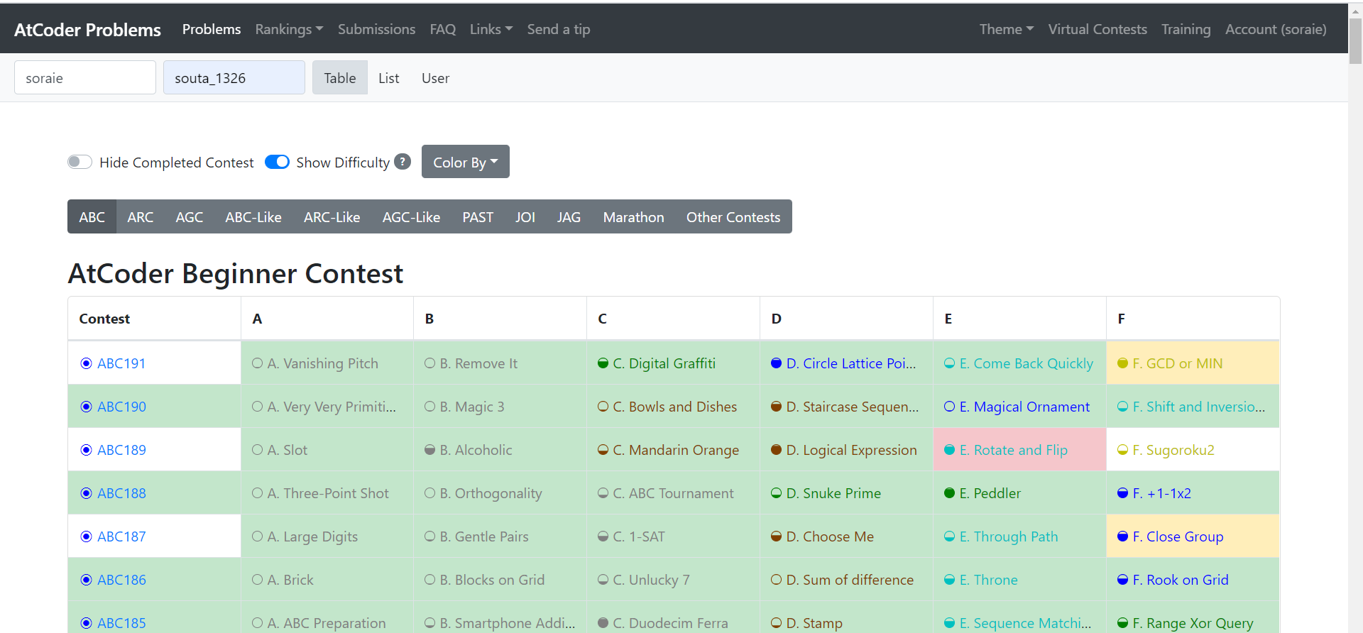Click the difficulty circle beside ABC191 contest

coord(87,363)
